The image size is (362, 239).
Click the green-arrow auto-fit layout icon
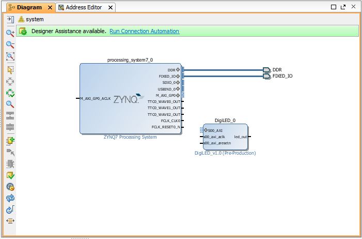pyautogui.click(x=10, y=93)
